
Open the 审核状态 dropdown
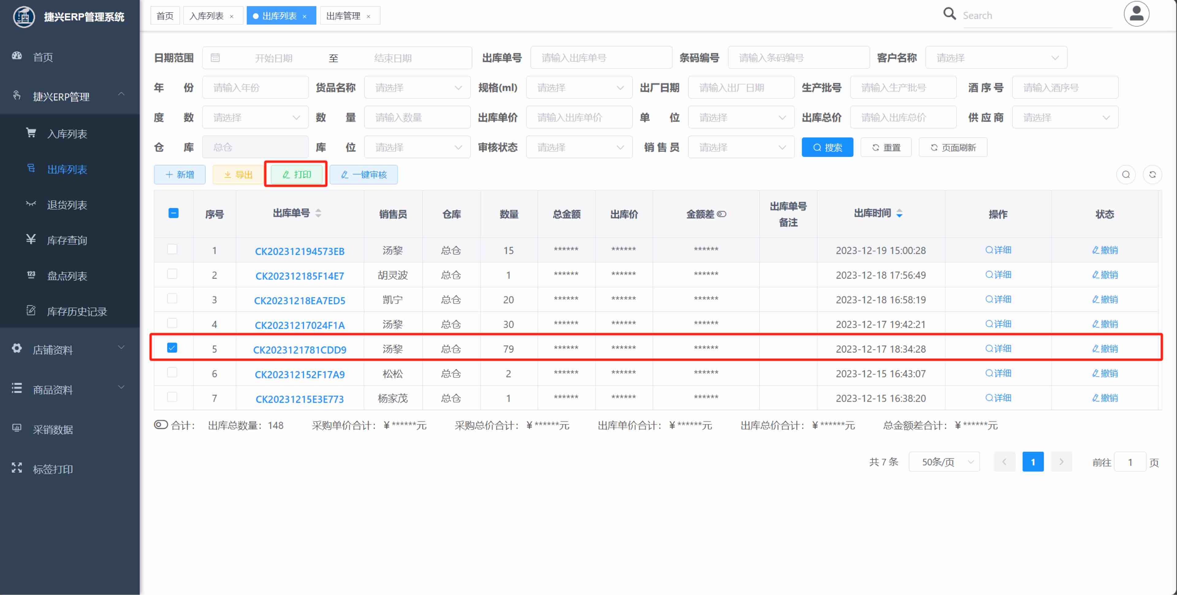pyautogui.click(x=579, y=147)
